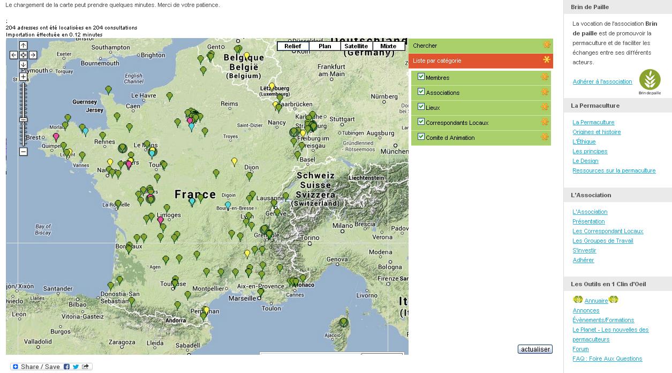672x373 pixels.
Task: Click the Brin de paille logo
Action: [x=650, y=82]
